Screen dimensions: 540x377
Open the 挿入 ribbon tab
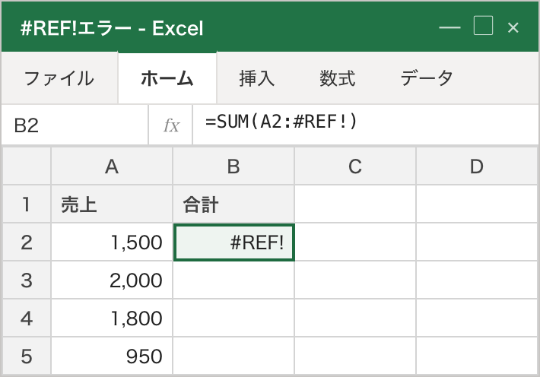point(257,78)
